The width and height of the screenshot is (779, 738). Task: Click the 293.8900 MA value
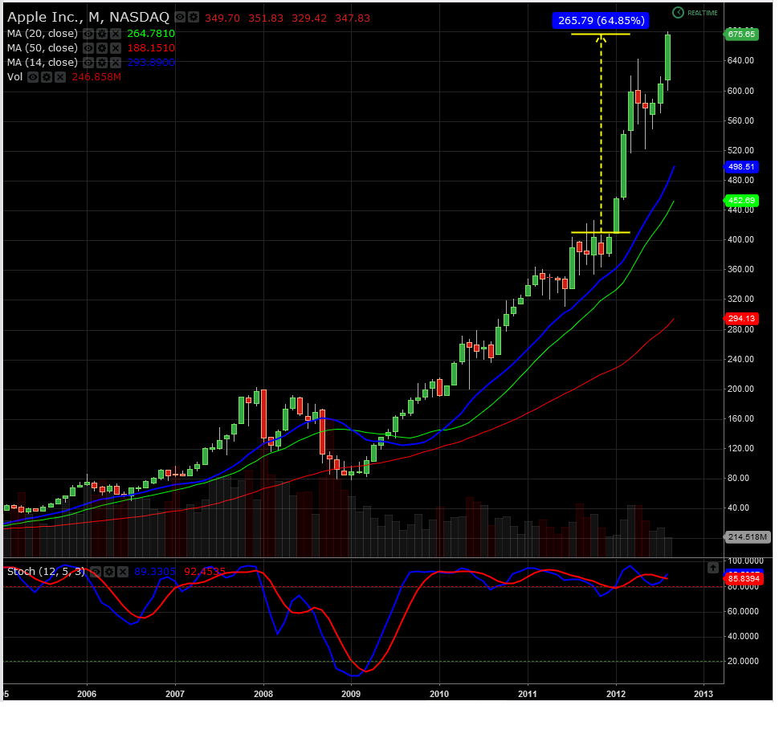tap(151, 63)
